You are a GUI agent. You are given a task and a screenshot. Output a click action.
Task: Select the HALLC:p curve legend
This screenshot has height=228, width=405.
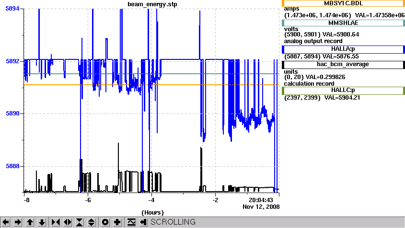(343, 91)
